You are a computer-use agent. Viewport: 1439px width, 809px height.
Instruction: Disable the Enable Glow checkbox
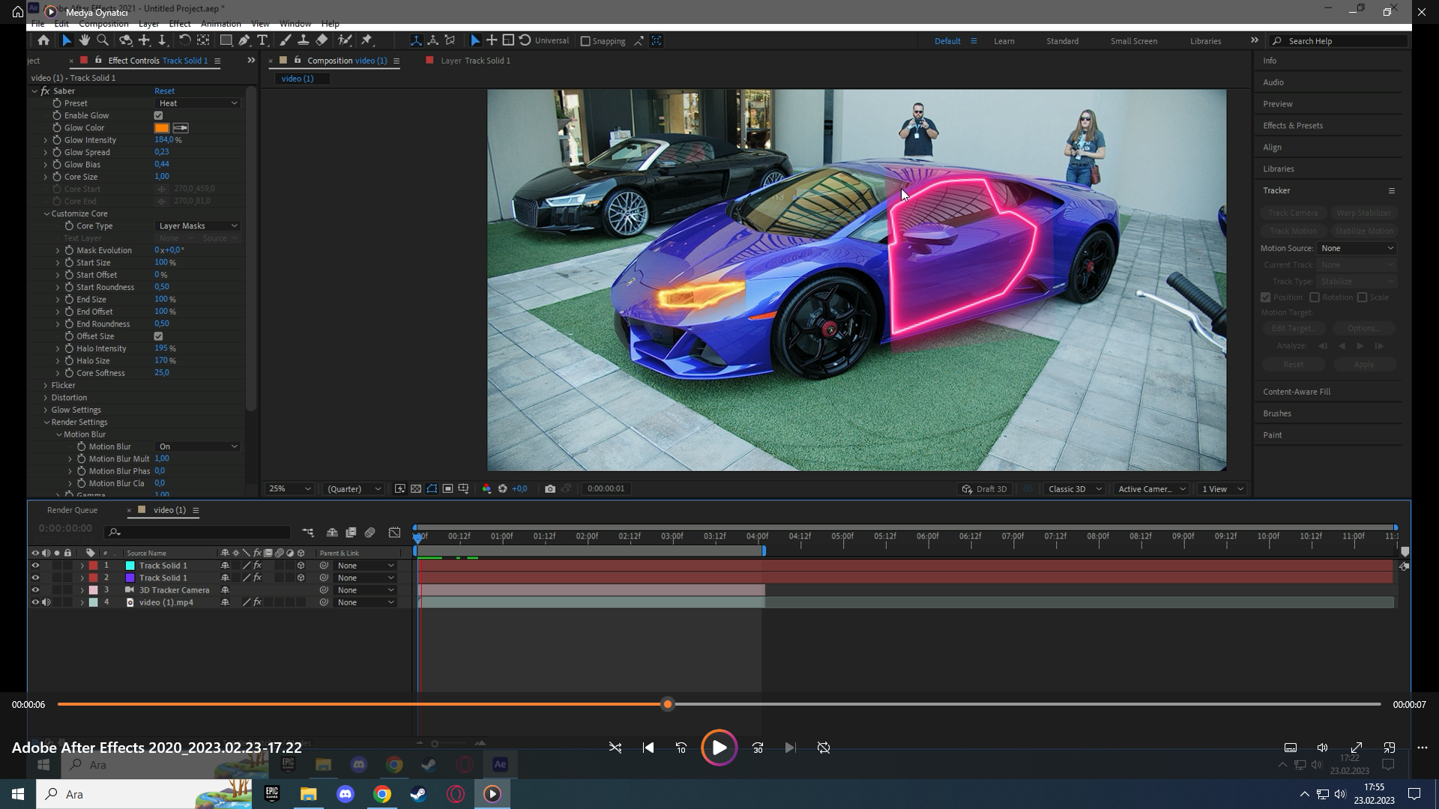point(158,115)
